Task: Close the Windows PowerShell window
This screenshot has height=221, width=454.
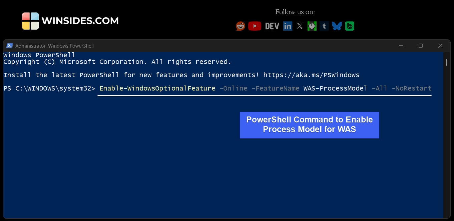Action: [x=440, y=46]
